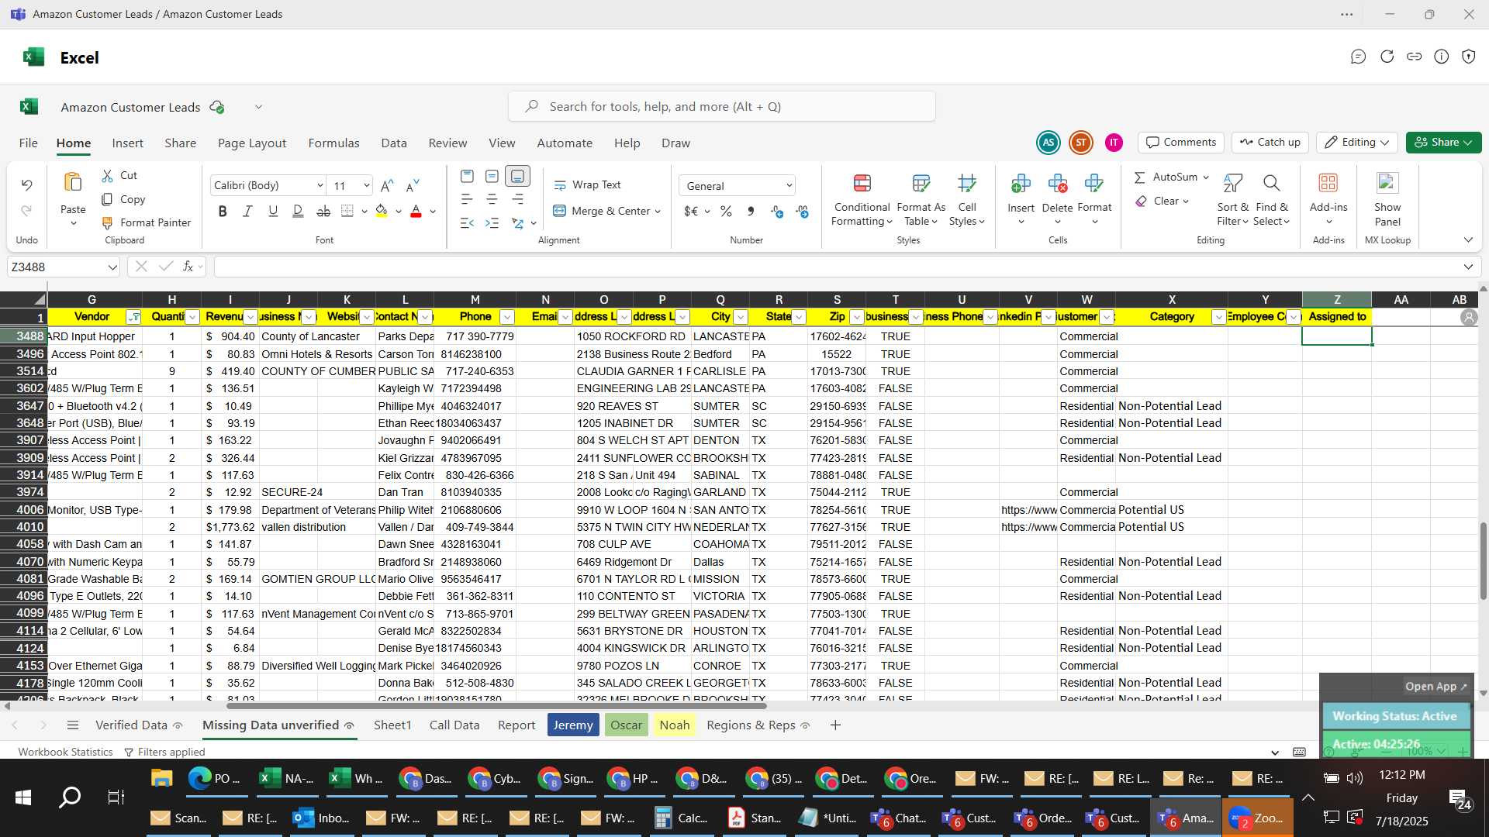Click the Percent style icon

(x=726, y=212)
